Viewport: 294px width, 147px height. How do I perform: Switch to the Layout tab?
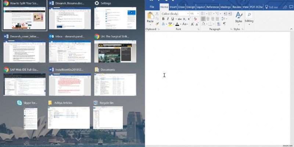[x=201, y=7]
